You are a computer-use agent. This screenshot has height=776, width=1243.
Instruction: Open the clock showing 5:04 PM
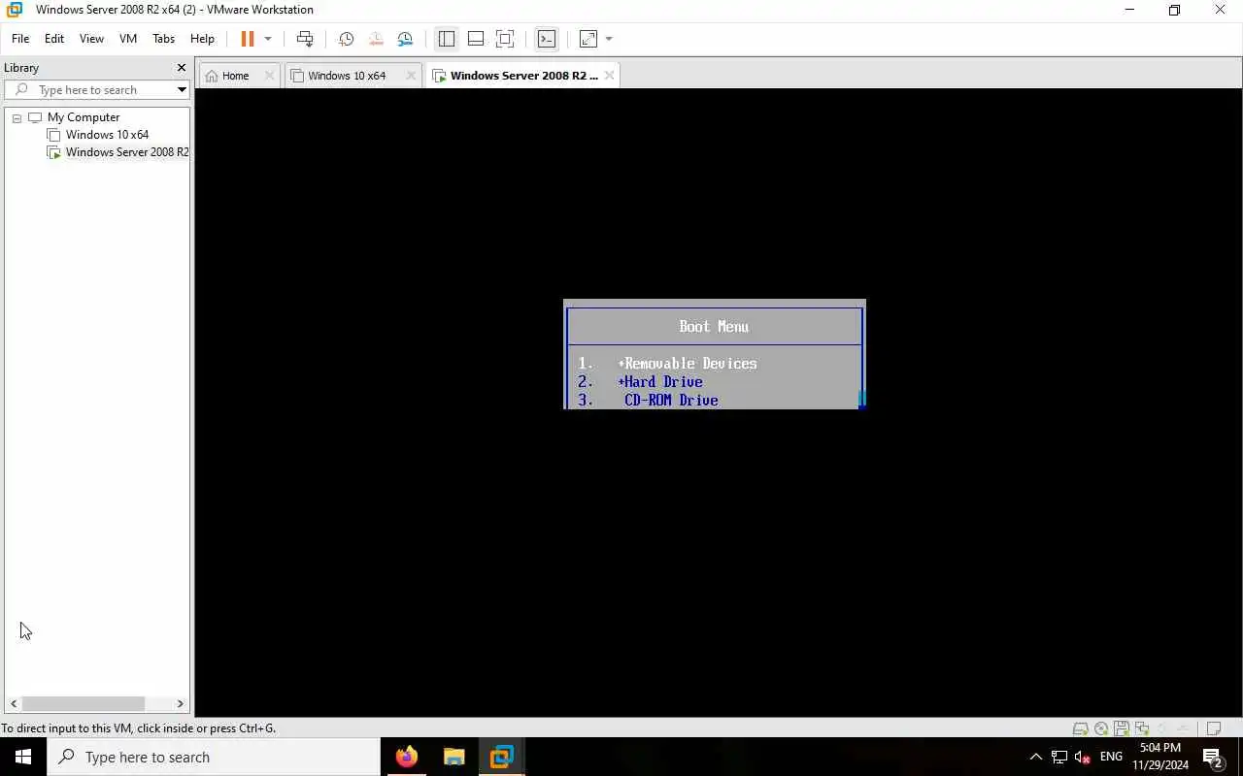coord(1160,757)
